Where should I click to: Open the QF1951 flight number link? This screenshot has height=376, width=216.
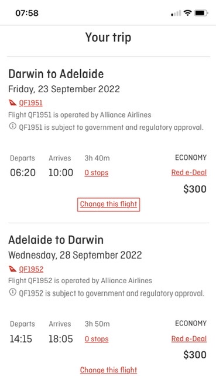point(31,103)
